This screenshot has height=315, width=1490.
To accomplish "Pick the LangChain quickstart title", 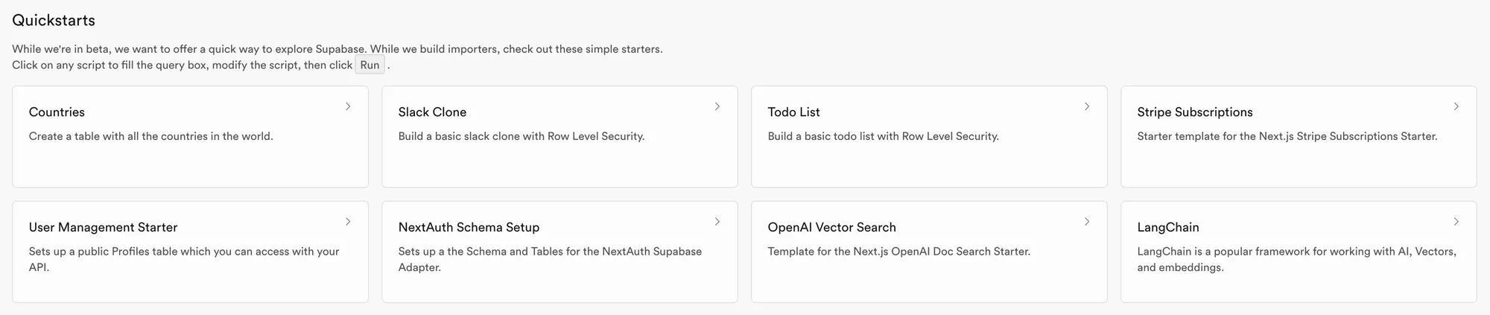I will [1167, 228].
